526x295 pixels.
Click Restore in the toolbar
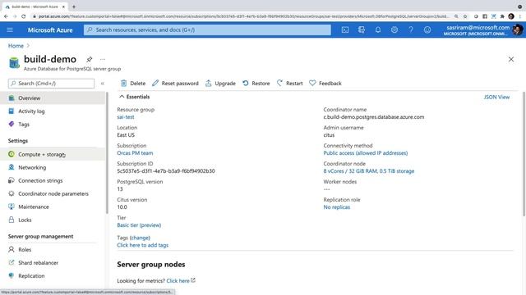pos(256,84)
